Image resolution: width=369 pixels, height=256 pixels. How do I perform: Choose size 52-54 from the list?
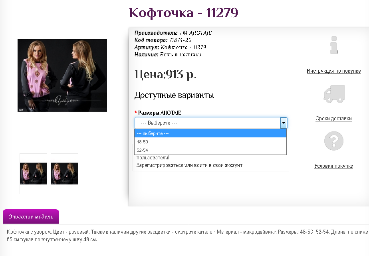coord(210,150)
